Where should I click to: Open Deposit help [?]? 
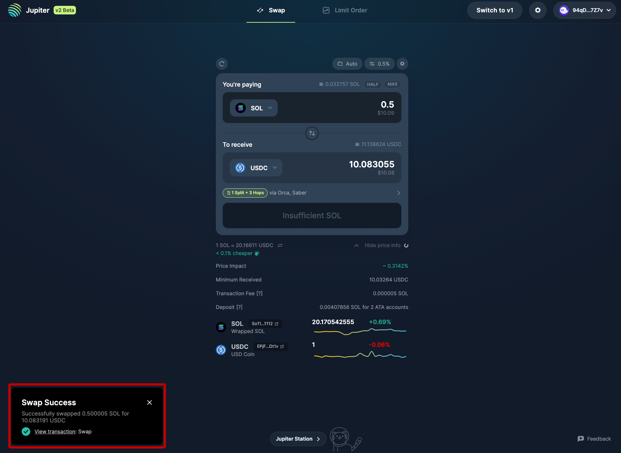tap(240, 307)
